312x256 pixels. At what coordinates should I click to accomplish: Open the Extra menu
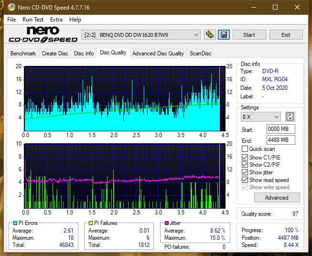[x=56, y=20]
